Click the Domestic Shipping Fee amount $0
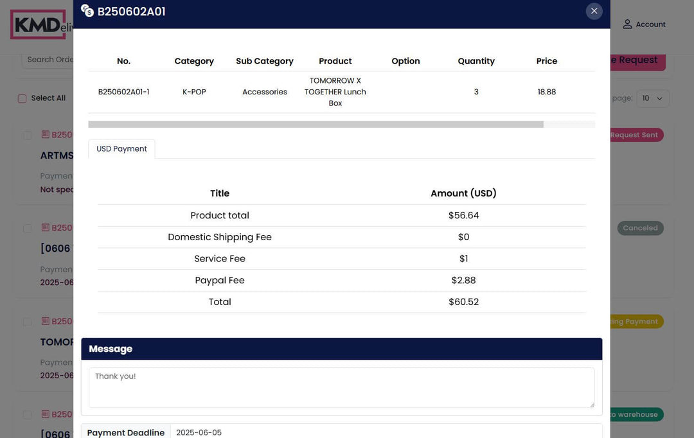694x438 pixels. point(463,237)
